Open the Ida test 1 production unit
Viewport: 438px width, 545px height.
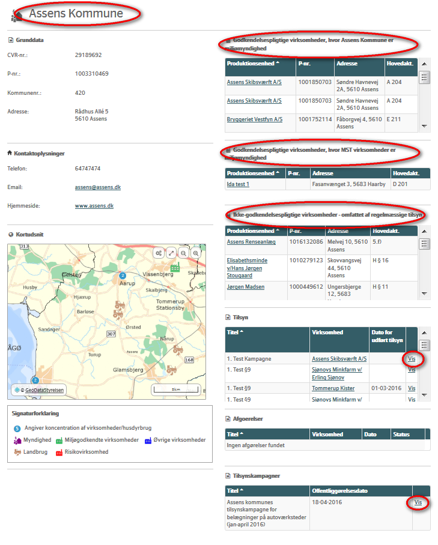click(x=237, y=184)
